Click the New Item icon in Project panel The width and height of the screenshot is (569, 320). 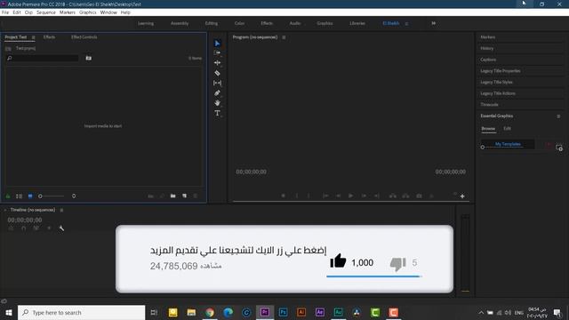pos(184,196)
